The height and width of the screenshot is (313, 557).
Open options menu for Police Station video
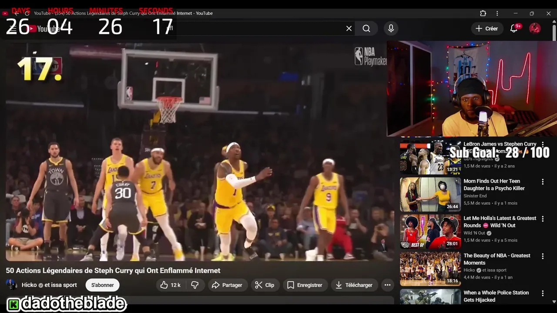[x=543, y=293]
